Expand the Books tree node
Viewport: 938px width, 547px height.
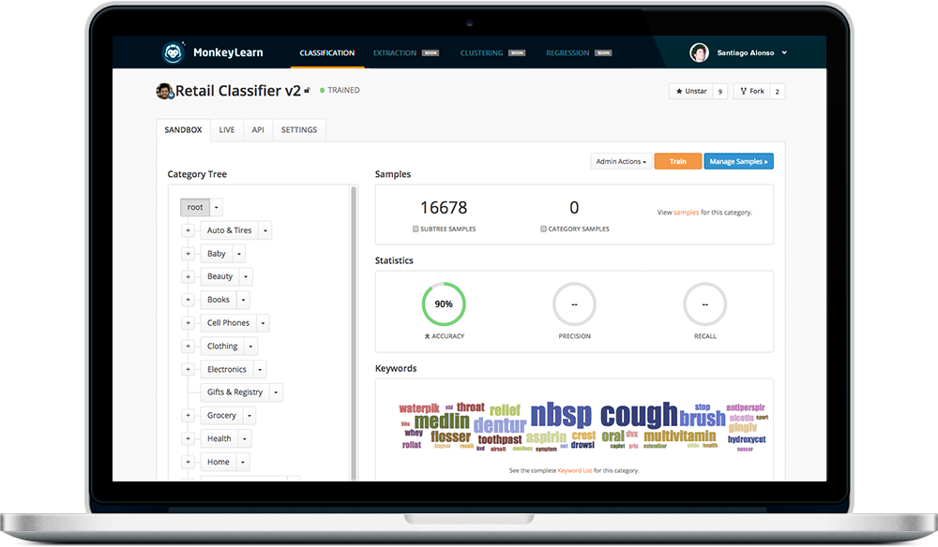(188, 300)
